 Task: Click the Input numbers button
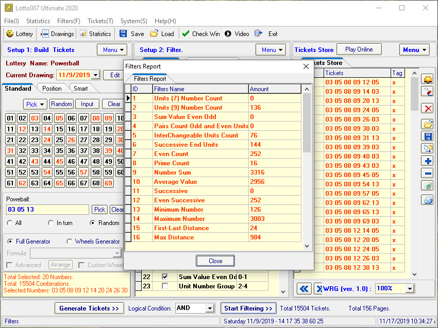click(87, 104)
